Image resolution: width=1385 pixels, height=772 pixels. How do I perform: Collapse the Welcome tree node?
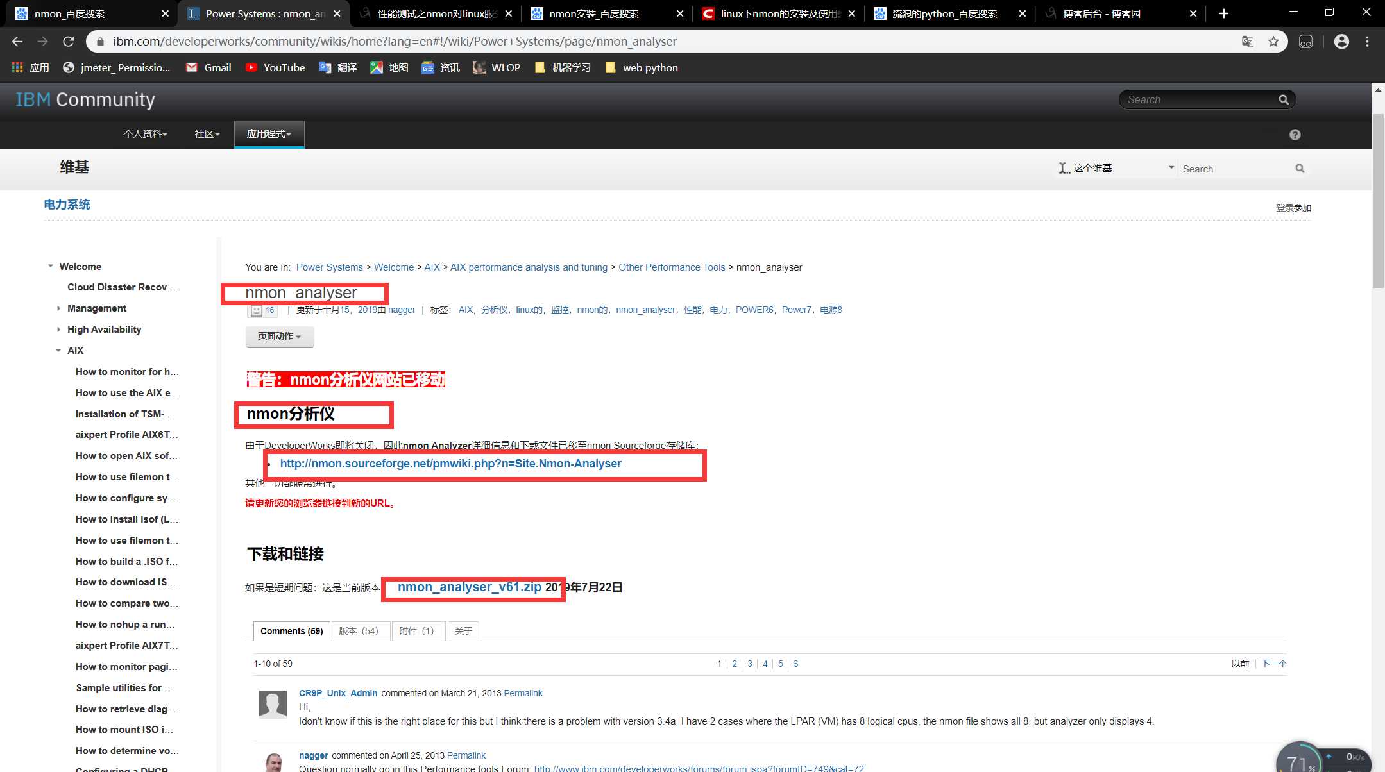tap(51, 266)
